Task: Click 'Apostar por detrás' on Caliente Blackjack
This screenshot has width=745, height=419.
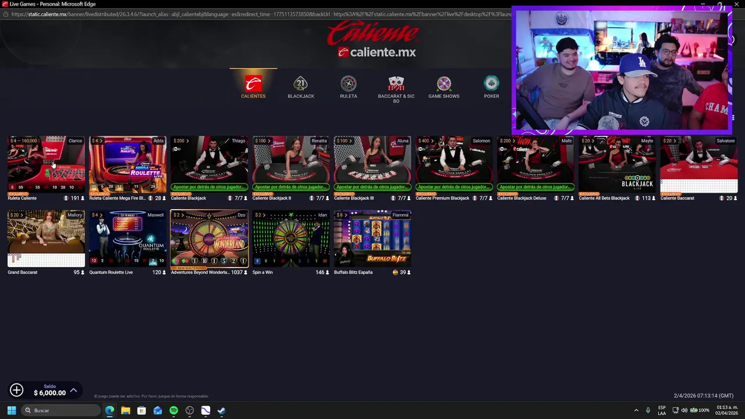Action: [x=209, y=187]
